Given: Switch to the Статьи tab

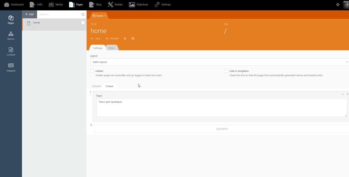Looking at the screenshot, I should 110,86.
